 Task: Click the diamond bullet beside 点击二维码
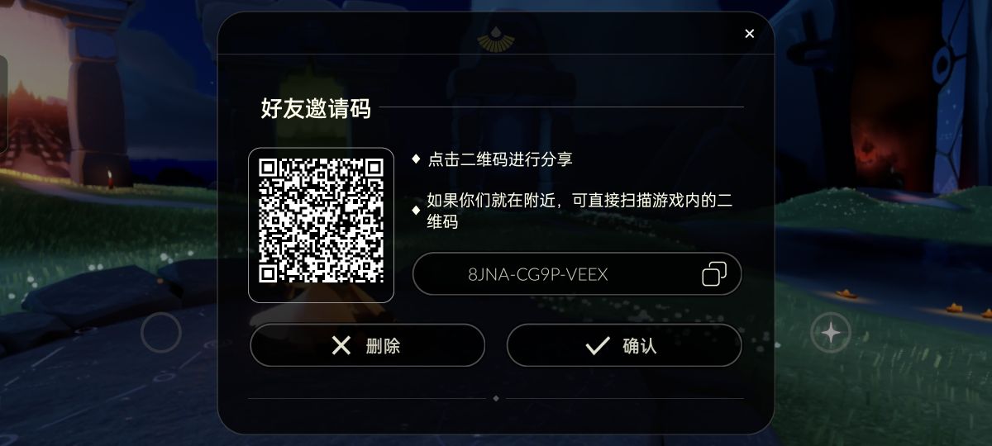[x=416, y=158]
